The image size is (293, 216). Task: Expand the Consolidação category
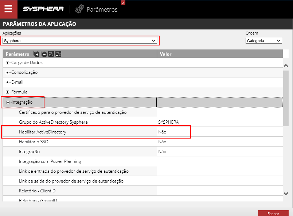pos(8,72)
